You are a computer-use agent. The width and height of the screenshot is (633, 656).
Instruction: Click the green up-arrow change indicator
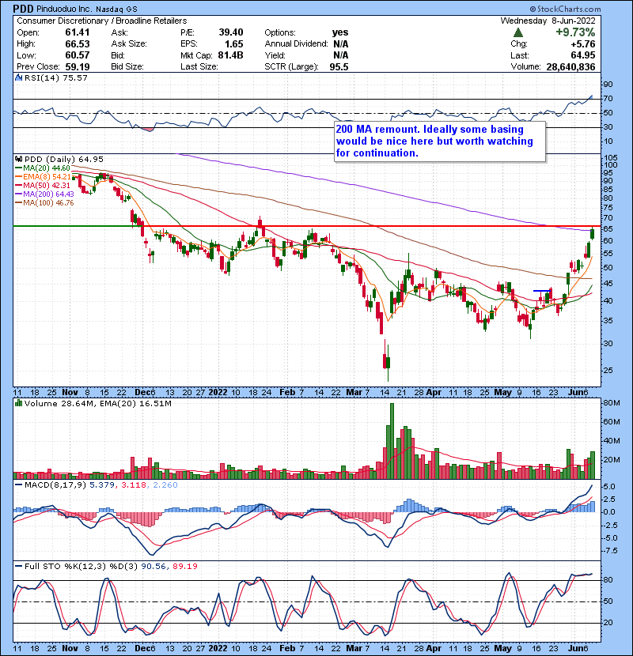click(x=517, y=32)
